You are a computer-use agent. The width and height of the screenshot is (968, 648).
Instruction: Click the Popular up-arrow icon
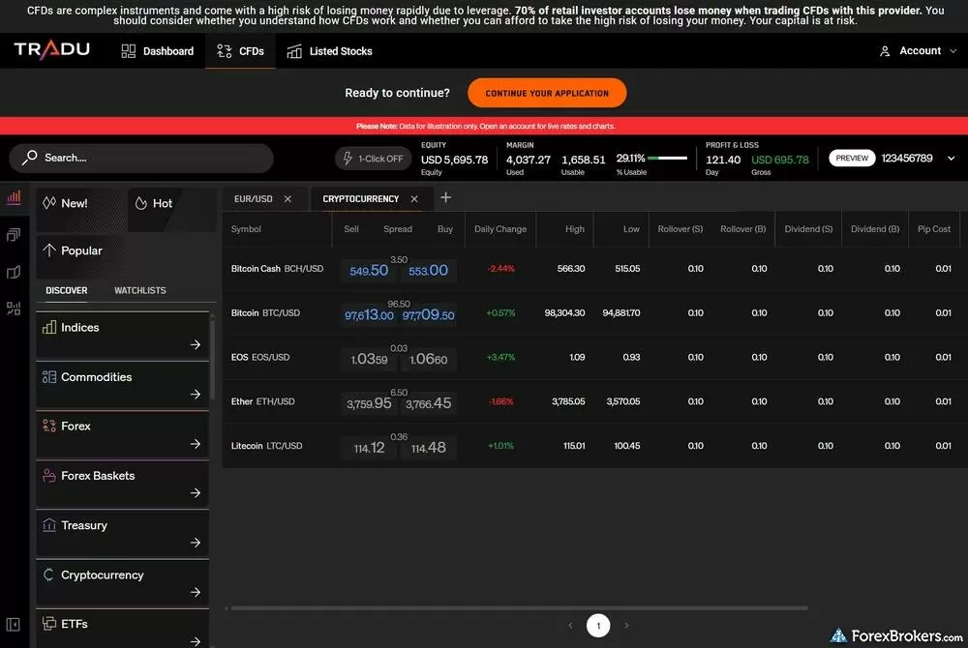(x=49, y=250)
